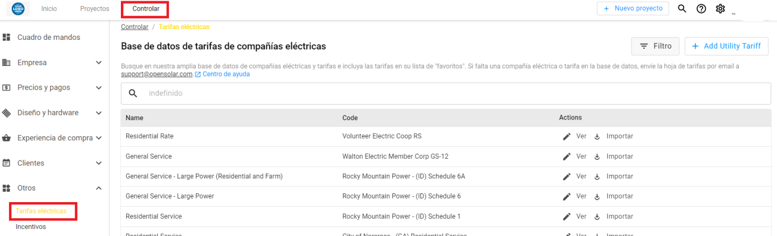This screenshot has height=236, width=777.
Task: Click the Add Utility Tariff button
Action: 726,46
